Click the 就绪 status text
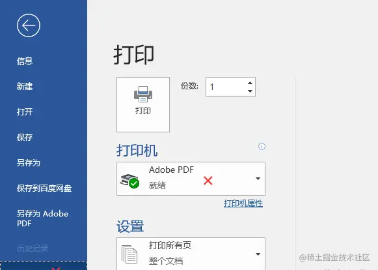The width and height of the screenshot is (378, 270). click(x=157, y=185)
